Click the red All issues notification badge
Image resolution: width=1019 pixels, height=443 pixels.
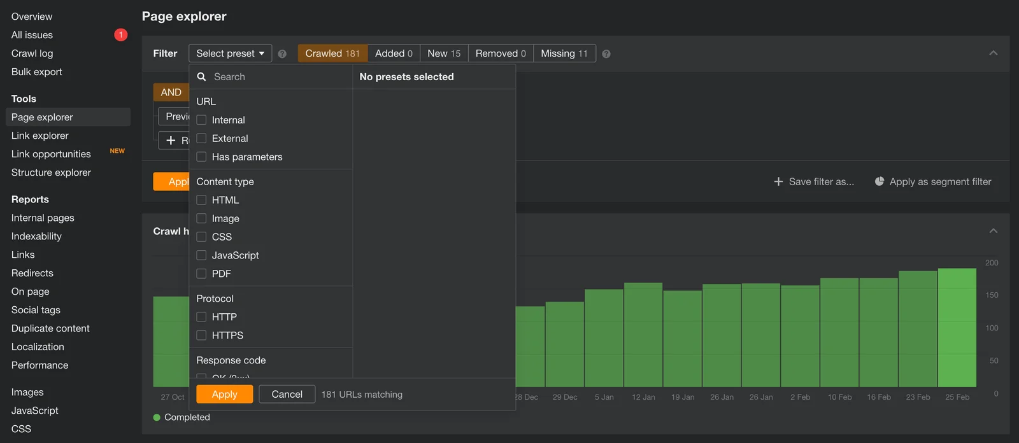pos(121,35)
